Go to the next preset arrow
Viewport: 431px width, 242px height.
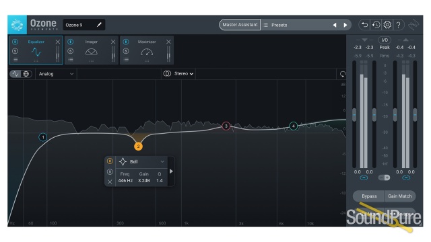click(x=345, y=25)
